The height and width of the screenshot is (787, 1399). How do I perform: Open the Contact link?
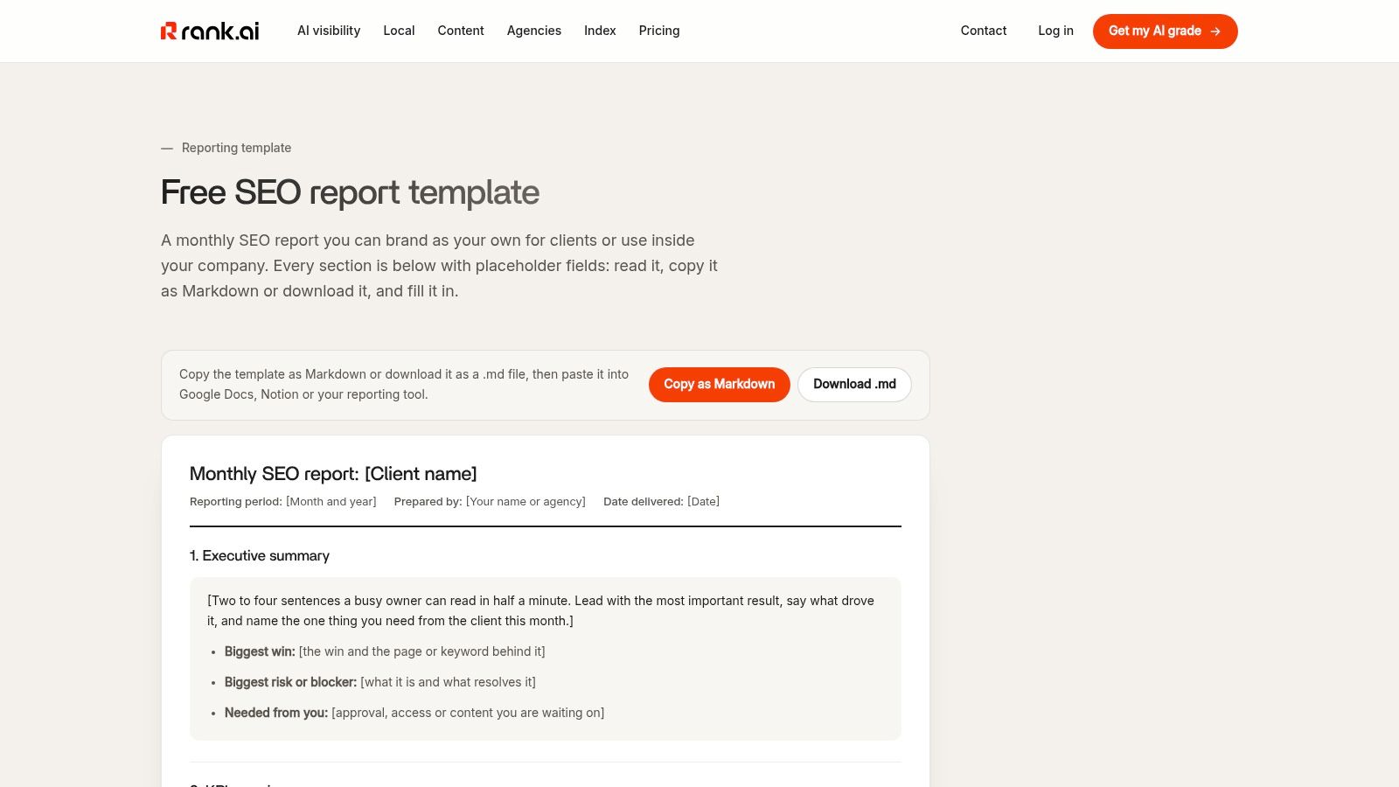point(984,31)
